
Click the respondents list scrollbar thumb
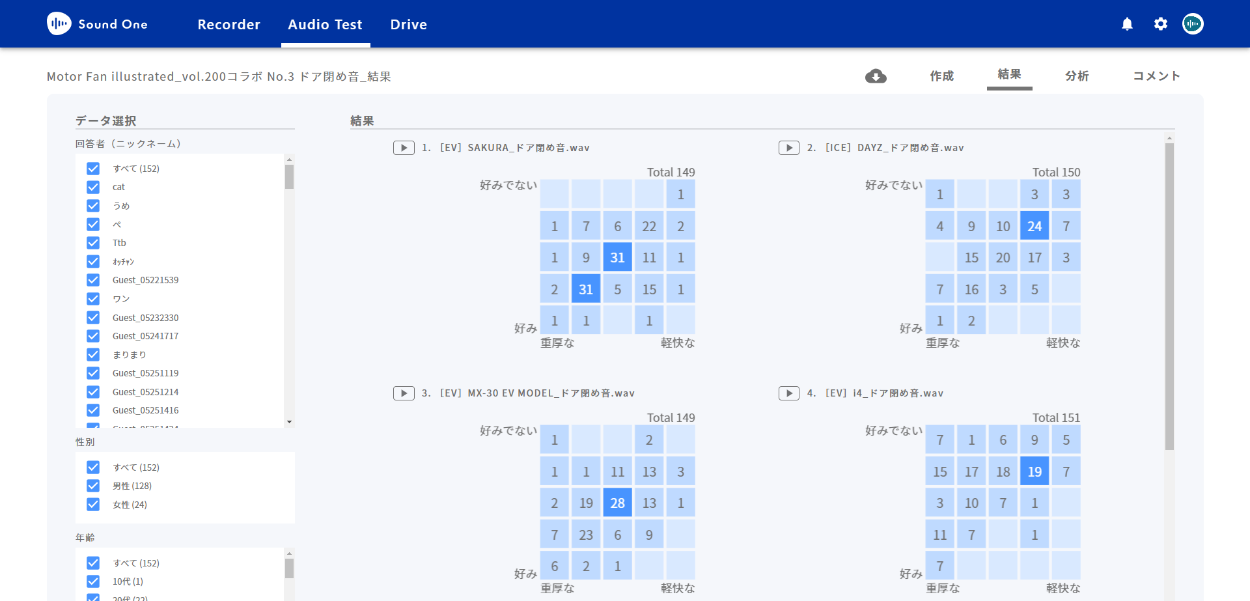point(289,176)
